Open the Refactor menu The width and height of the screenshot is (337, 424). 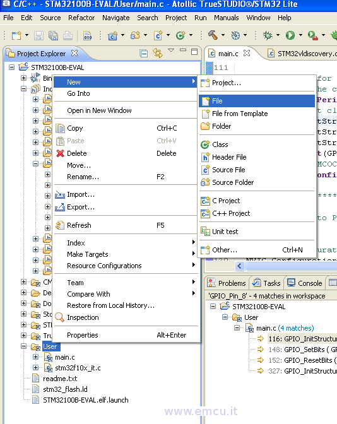(81, 18)
